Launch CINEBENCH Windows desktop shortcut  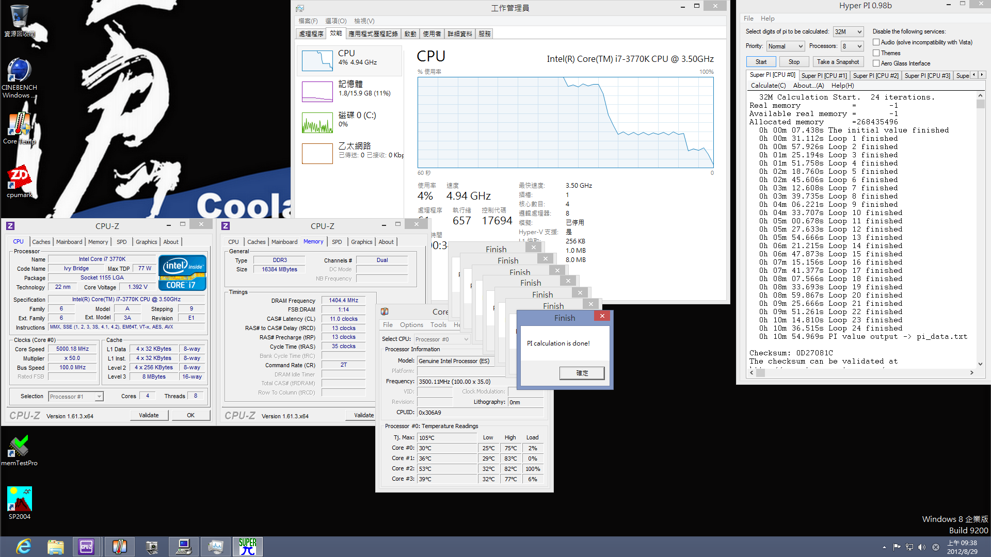pos(20,77)
